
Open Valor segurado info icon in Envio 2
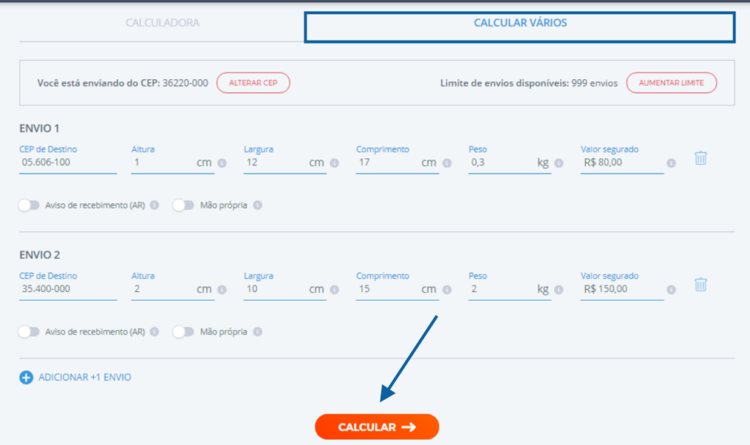click(671, 290)
